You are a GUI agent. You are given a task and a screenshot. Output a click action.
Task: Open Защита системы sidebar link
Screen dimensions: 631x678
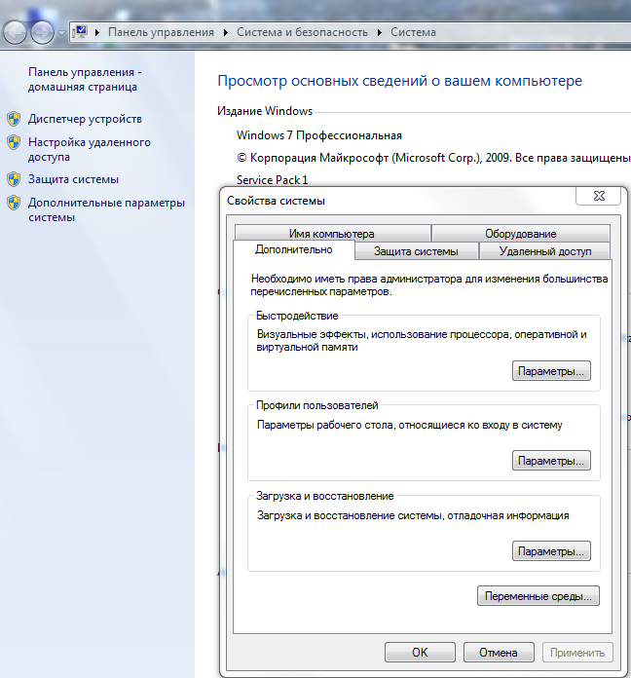[73, 179]
